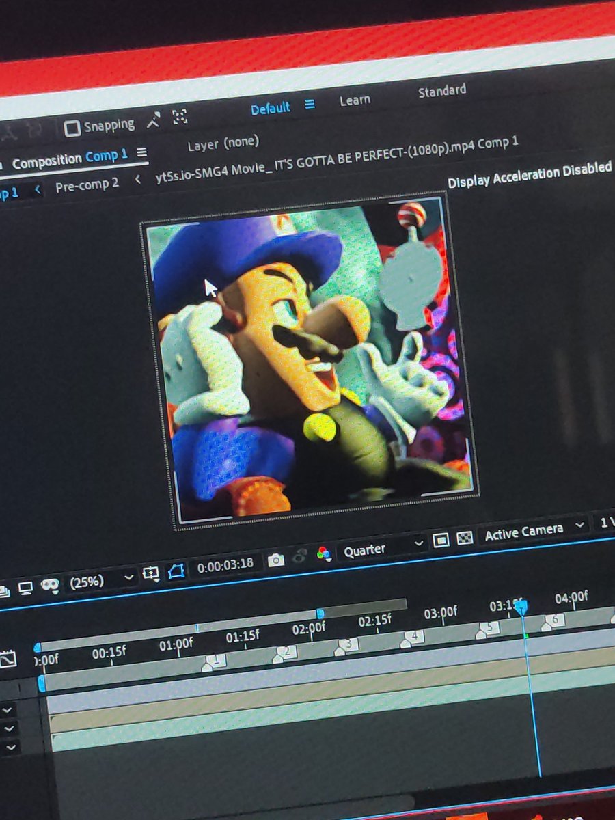Open the yt5s.io-SMG4 Movie Comp 1 breadcrumb
Image resolution: width=615 pixels, height=820 pixels.
tap(336, 159)
